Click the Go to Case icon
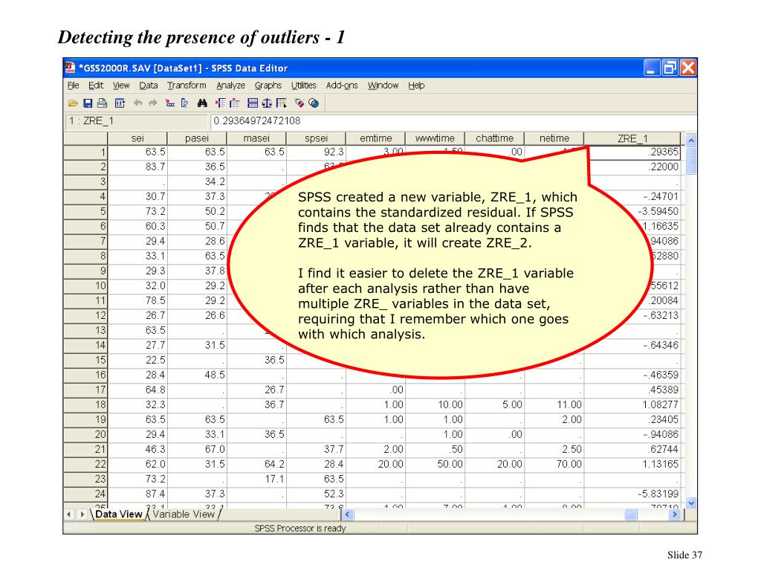 point(170,103)
